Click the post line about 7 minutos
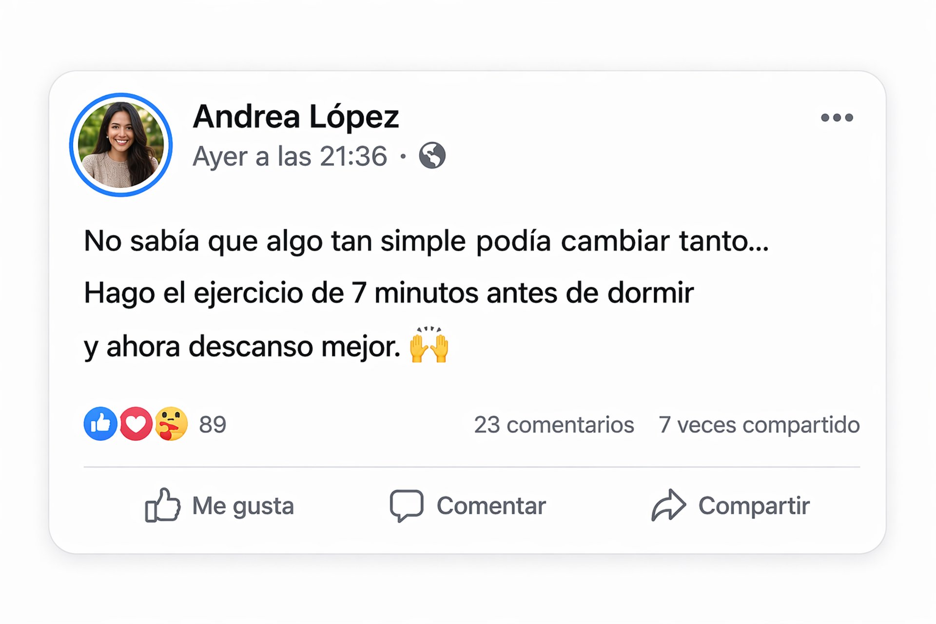936x624 pixels. pos(389,293)
